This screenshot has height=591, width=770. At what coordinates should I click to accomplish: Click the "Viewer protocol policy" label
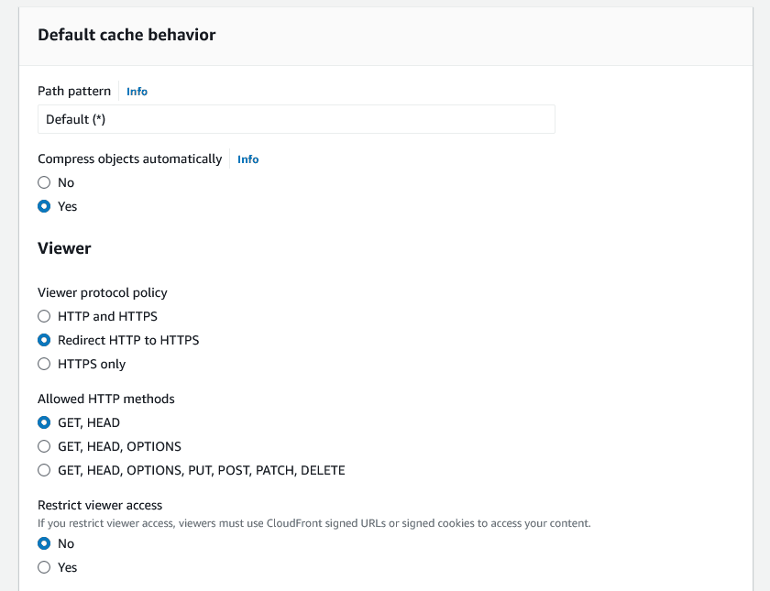click(x=102, y=292)
